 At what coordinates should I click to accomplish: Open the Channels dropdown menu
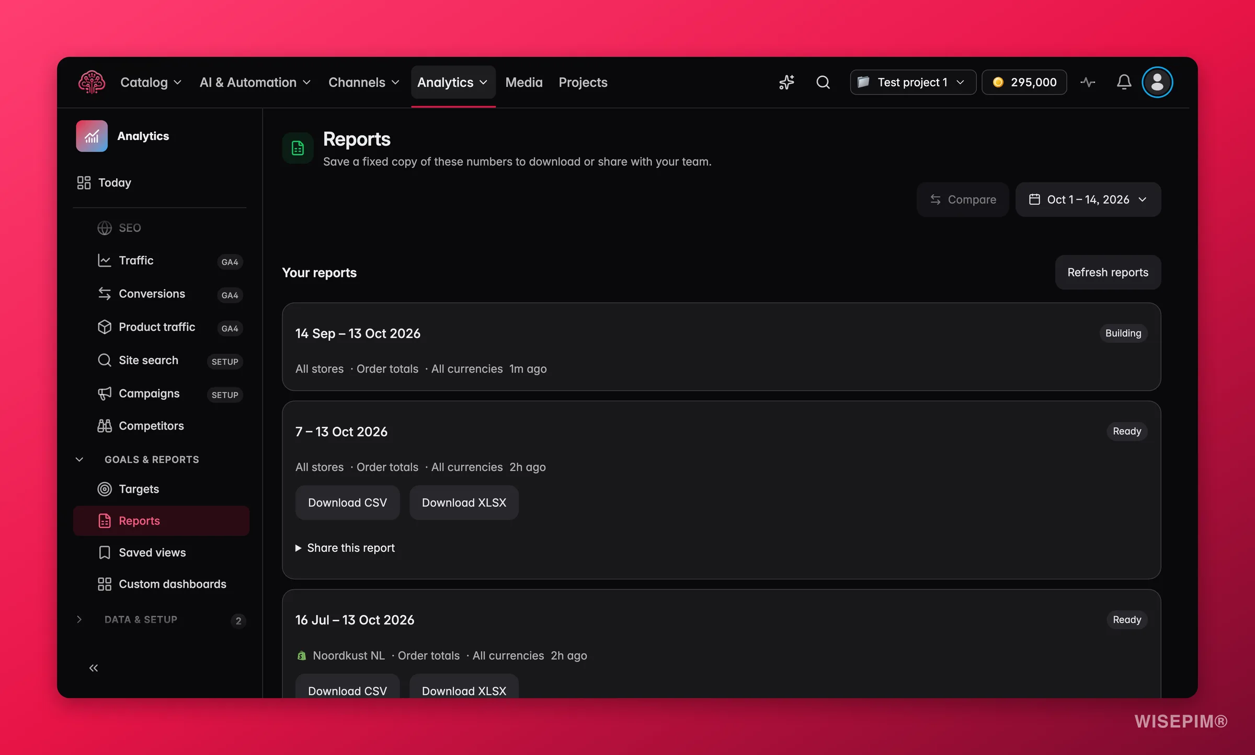coord(364,82)
